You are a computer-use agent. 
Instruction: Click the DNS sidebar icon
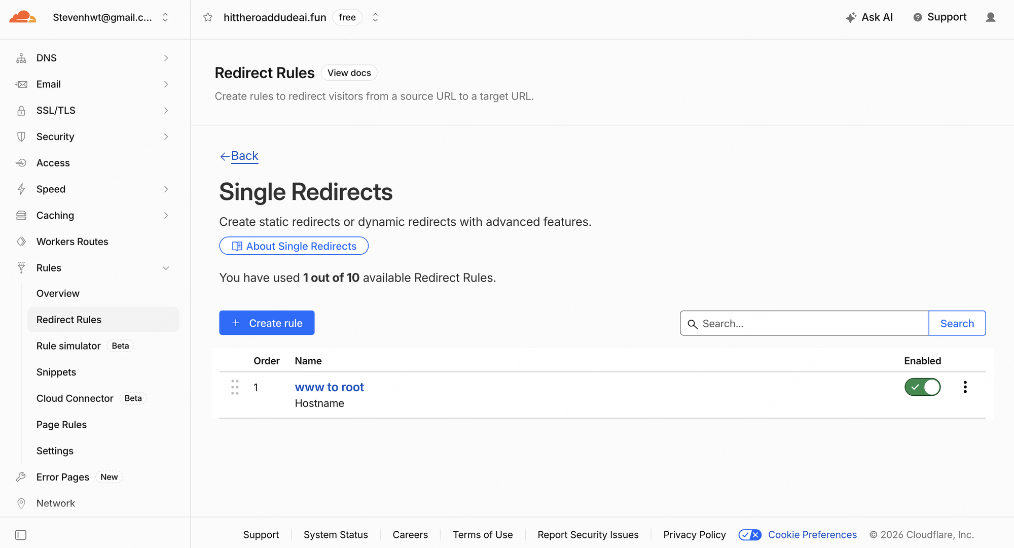point(21,58)
